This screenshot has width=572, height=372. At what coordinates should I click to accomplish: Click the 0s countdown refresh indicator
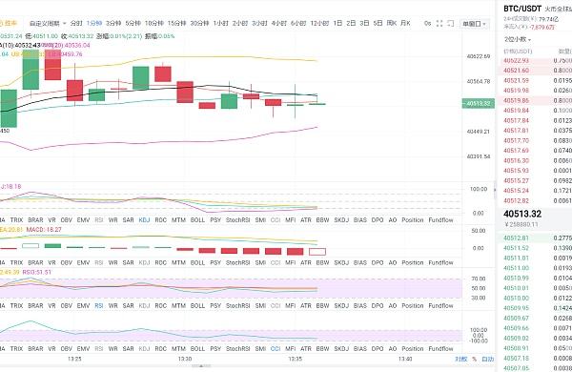pyautogui.click(x=427, y=23)
